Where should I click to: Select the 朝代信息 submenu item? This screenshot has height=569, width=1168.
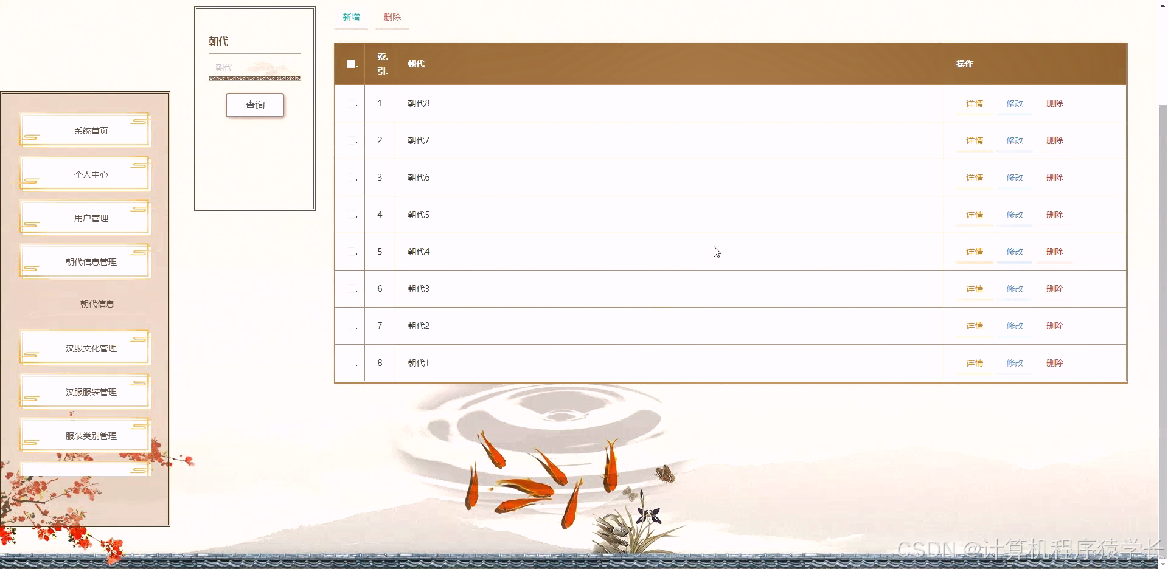pyautogui.click(x=85, y=304)
